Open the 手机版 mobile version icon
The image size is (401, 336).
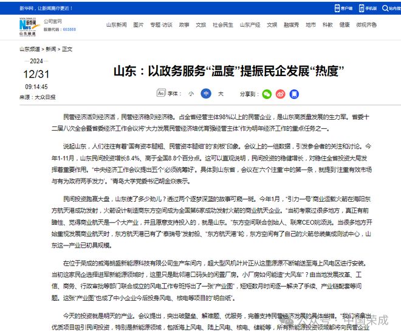pyautogui.click(x=361, y=8)
